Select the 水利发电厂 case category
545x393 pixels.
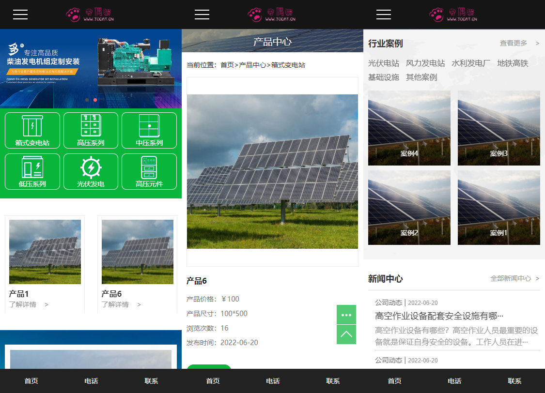click(x=471, y=63)
